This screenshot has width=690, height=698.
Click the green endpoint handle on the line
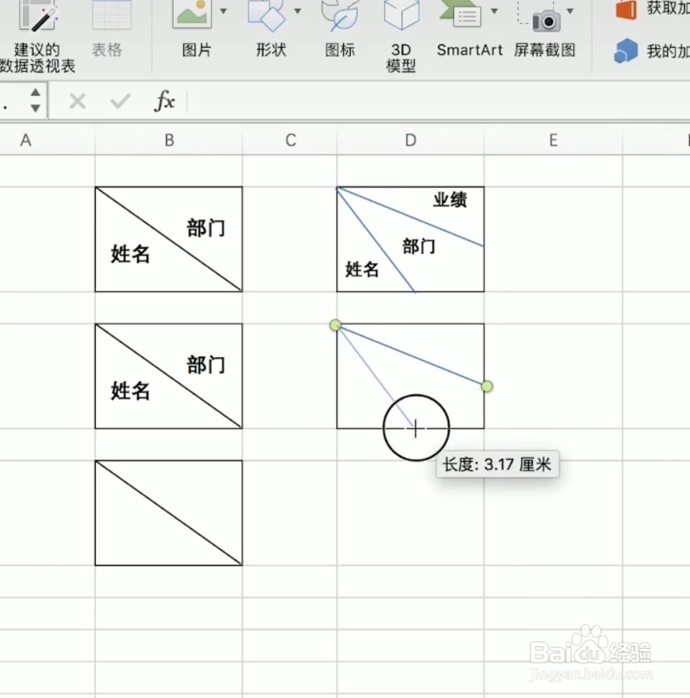pyautogui.click(x=486, y=387)
